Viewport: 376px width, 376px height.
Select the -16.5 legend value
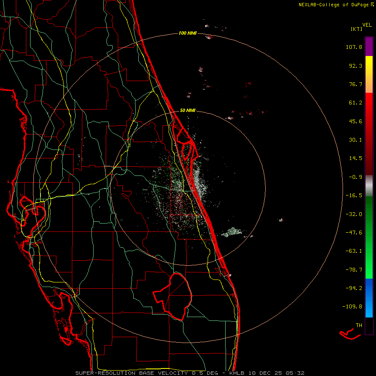click(354, 196)
